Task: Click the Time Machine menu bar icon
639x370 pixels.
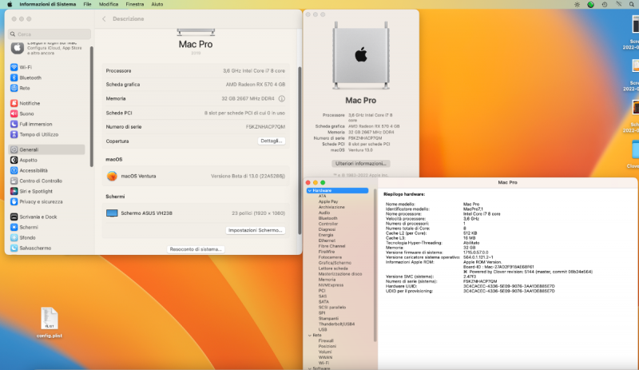Action: (x=605, y=5)
